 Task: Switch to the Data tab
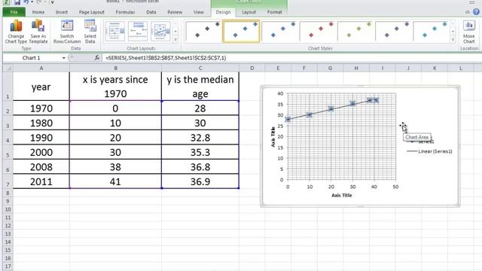pos(151,12)
